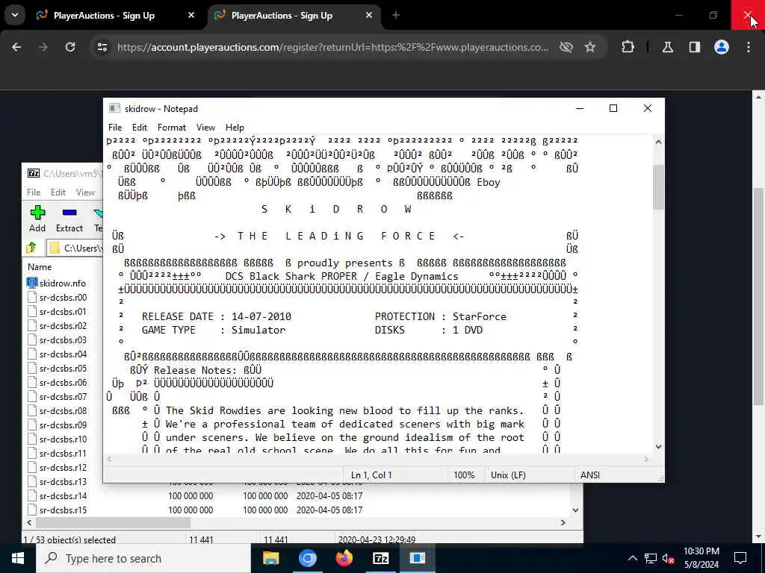Select sr-dcsbs.r01 in file list
The height and width of the screenshot is (573, 765).
(63, 311)
